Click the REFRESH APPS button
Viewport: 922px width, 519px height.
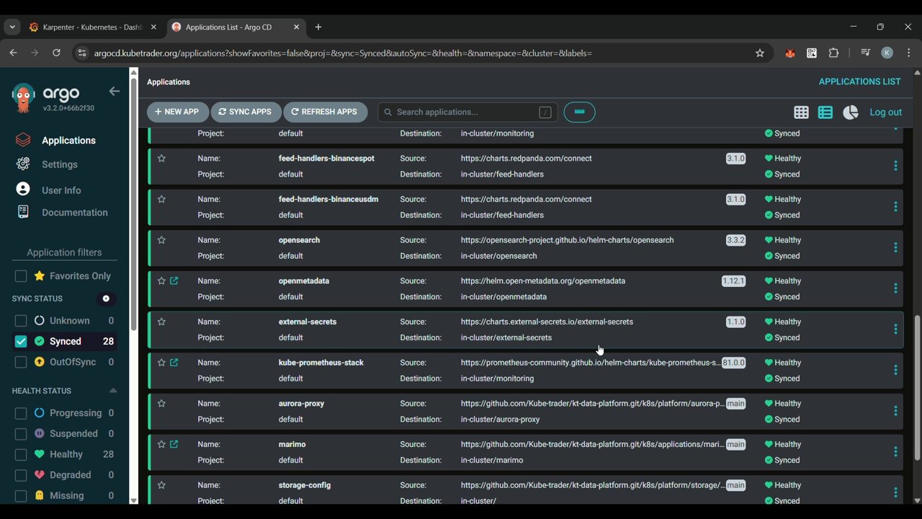(326, 112)
